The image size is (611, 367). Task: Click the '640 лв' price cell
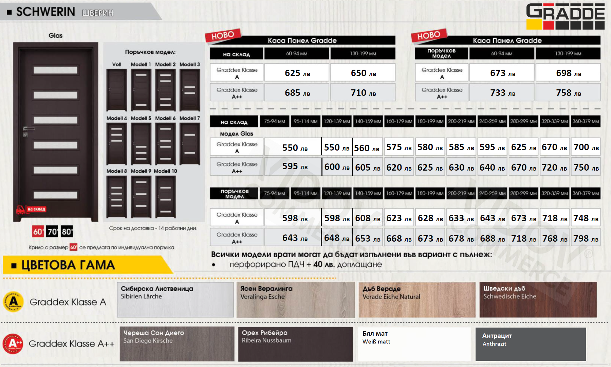click(x=492, y=167)
